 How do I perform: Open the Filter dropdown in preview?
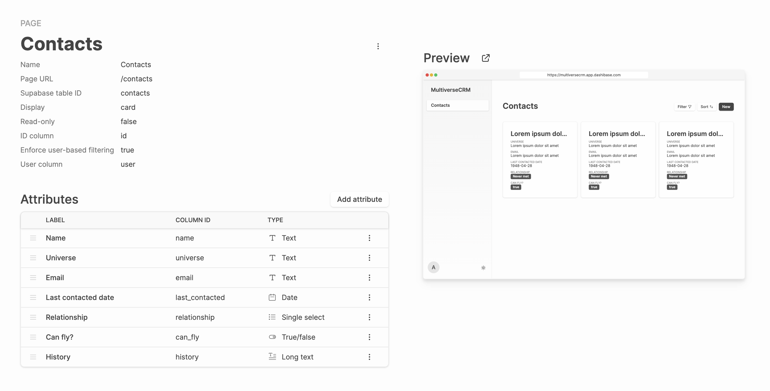point(684,107)
